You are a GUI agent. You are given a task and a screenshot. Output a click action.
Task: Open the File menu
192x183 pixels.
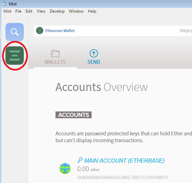tap(18, 11)
